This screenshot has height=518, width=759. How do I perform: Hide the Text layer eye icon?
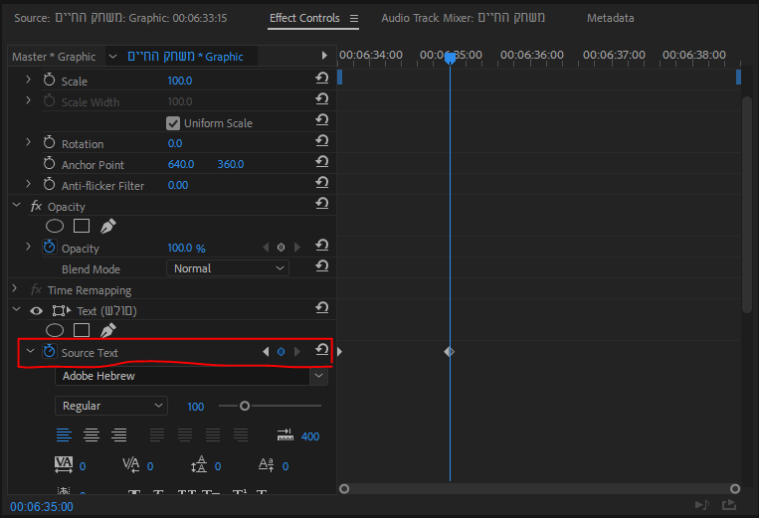36,311
